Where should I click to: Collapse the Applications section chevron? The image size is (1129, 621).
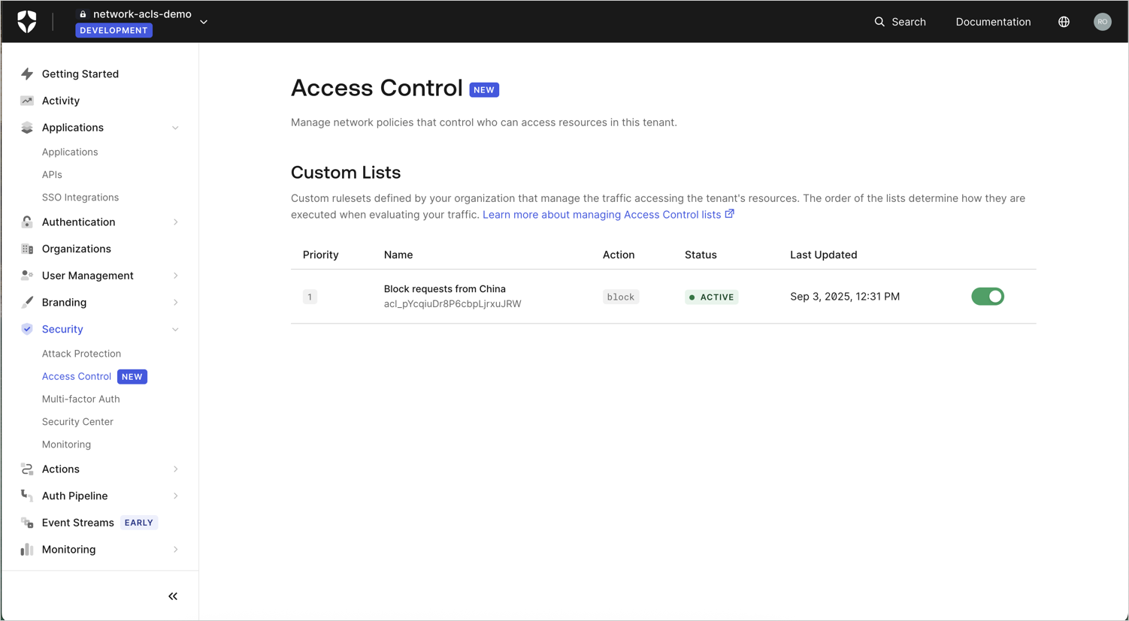175,128
